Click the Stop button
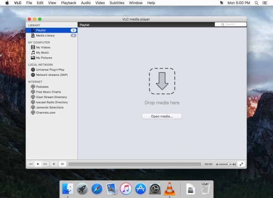This screenshot has height=198, width=273. pyautogui.click(x=54, y=164)
